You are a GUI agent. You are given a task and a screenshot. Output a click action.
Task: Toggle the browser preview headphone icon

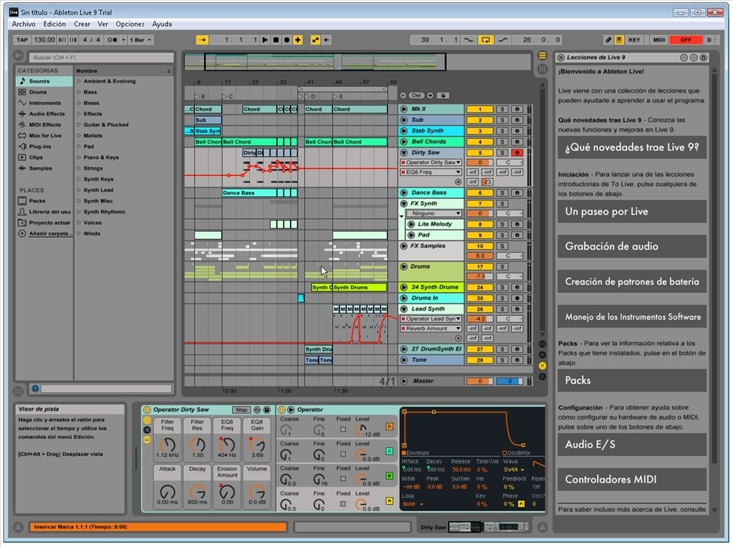[x=35, y=389]
